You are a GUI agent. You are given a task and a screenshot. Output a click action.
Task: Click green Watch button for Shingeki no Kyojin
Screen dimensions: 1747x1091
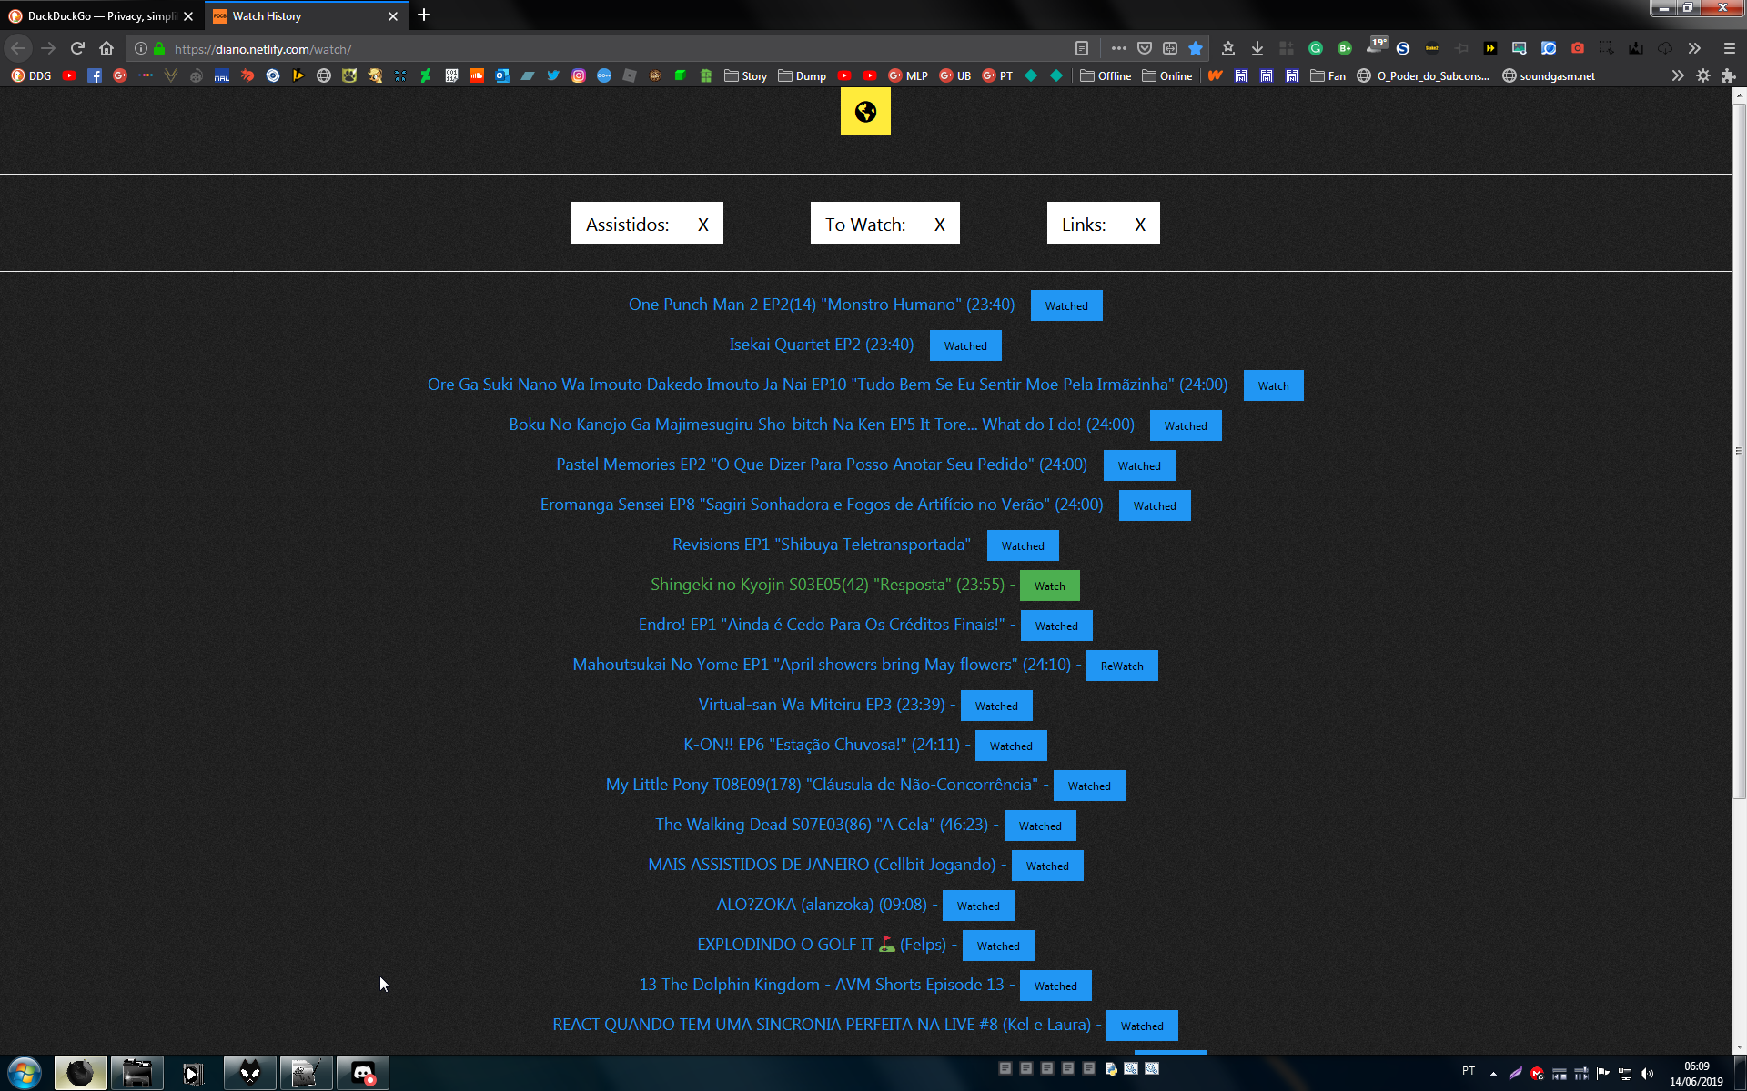[1049, 586]
